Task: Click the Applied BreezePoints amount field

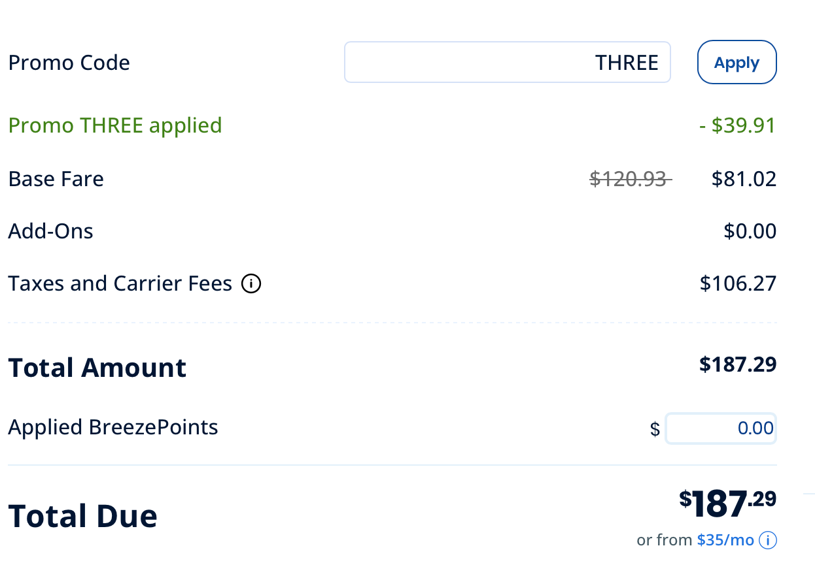Action: point(720,428)
